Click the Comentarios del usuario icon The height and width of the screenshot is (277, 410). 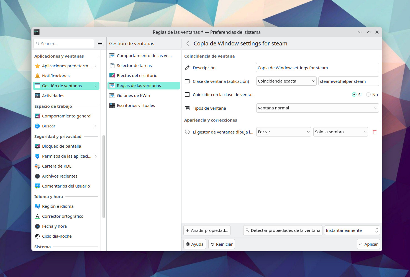coord(37,186)
